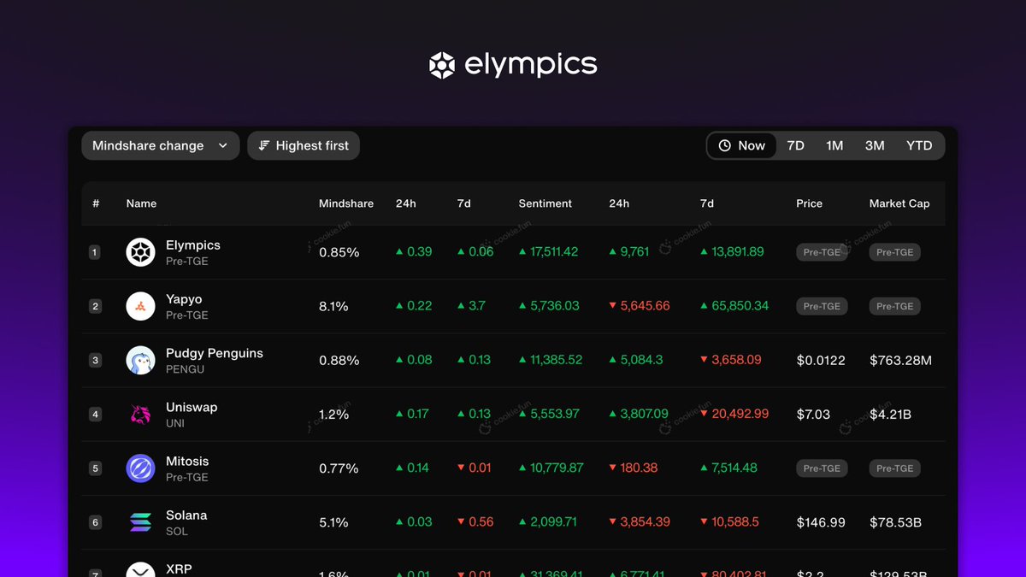This screenshot has width=1026, height=577.
Task: Open the Solana name link
Action: [186, 515]
